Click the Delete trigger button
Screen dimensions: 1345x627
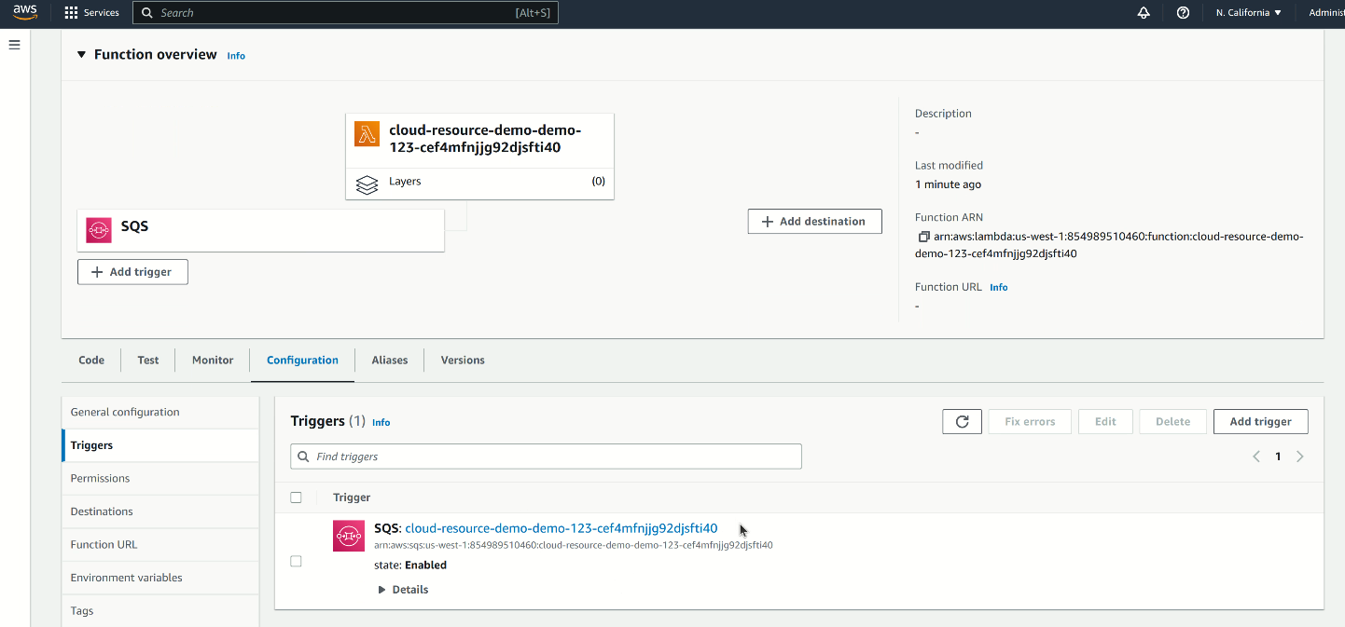click(1172, 421)
